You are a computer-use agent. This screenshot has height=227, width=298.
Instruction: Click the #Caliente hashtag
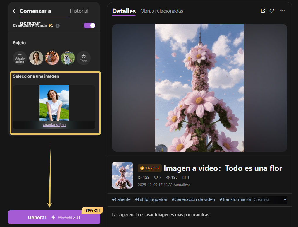121,199
